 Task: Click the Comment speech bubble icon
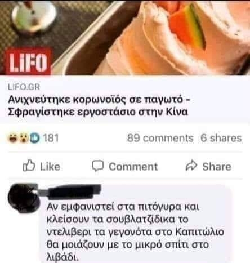(x=97, y=166)
